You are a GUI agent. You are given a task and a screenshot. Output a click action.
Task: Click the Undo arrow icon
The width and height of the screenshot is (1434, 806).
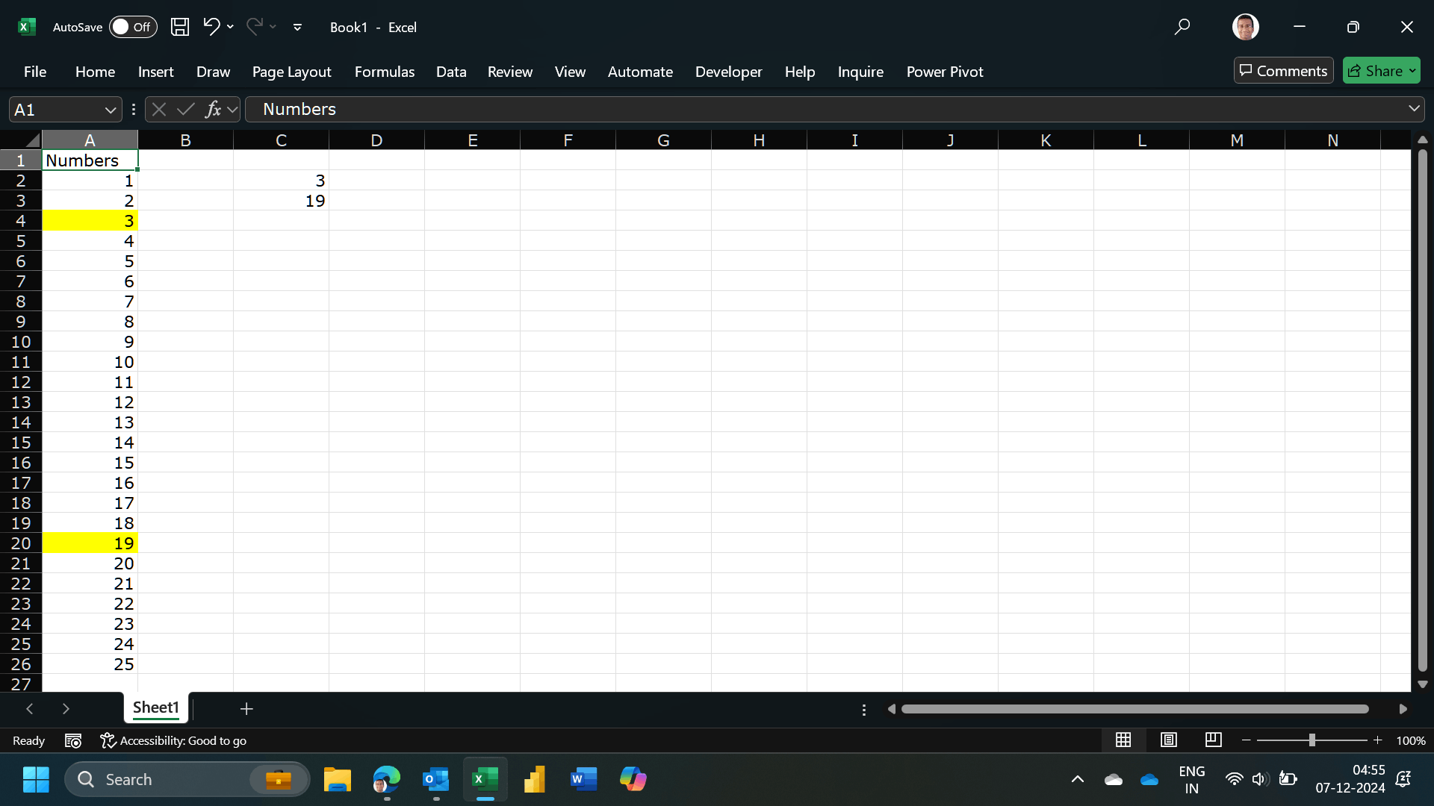pyautogui.click(x=211, y=27)
